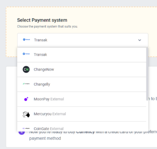Click the Mercuryou winged-helmet logo

[x=26, y=114]
